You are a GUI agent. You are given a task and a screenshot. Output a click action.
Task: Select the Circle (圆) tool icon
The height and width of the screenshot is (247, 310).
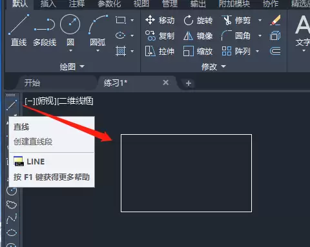[x=70, y=25]
